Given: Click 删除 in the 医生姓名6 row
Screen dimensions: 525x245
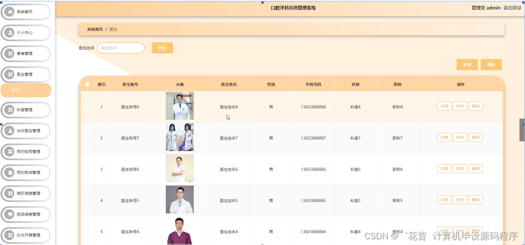Looking at the screenshot, I should coord(476,169).
